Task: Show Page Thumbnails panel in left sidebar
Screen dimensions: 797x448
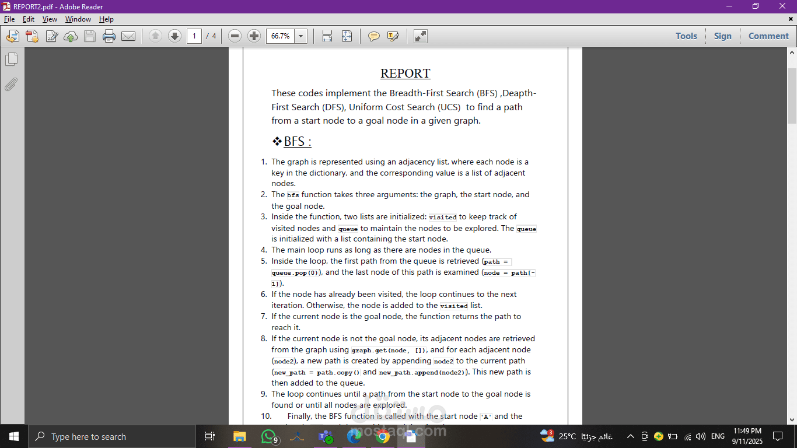Action: pos(12,59)
